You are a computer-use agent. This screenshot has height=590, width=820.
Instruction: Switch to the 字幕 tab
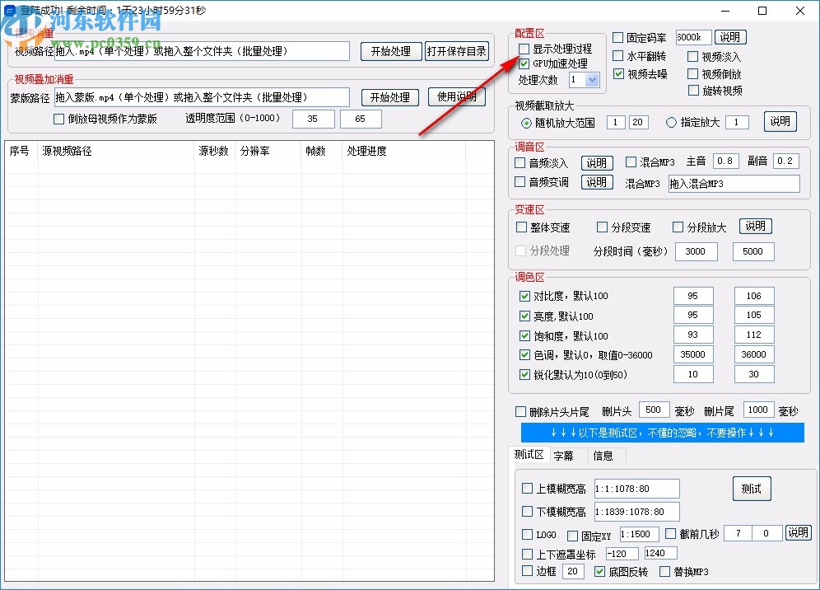click(566, 455)
